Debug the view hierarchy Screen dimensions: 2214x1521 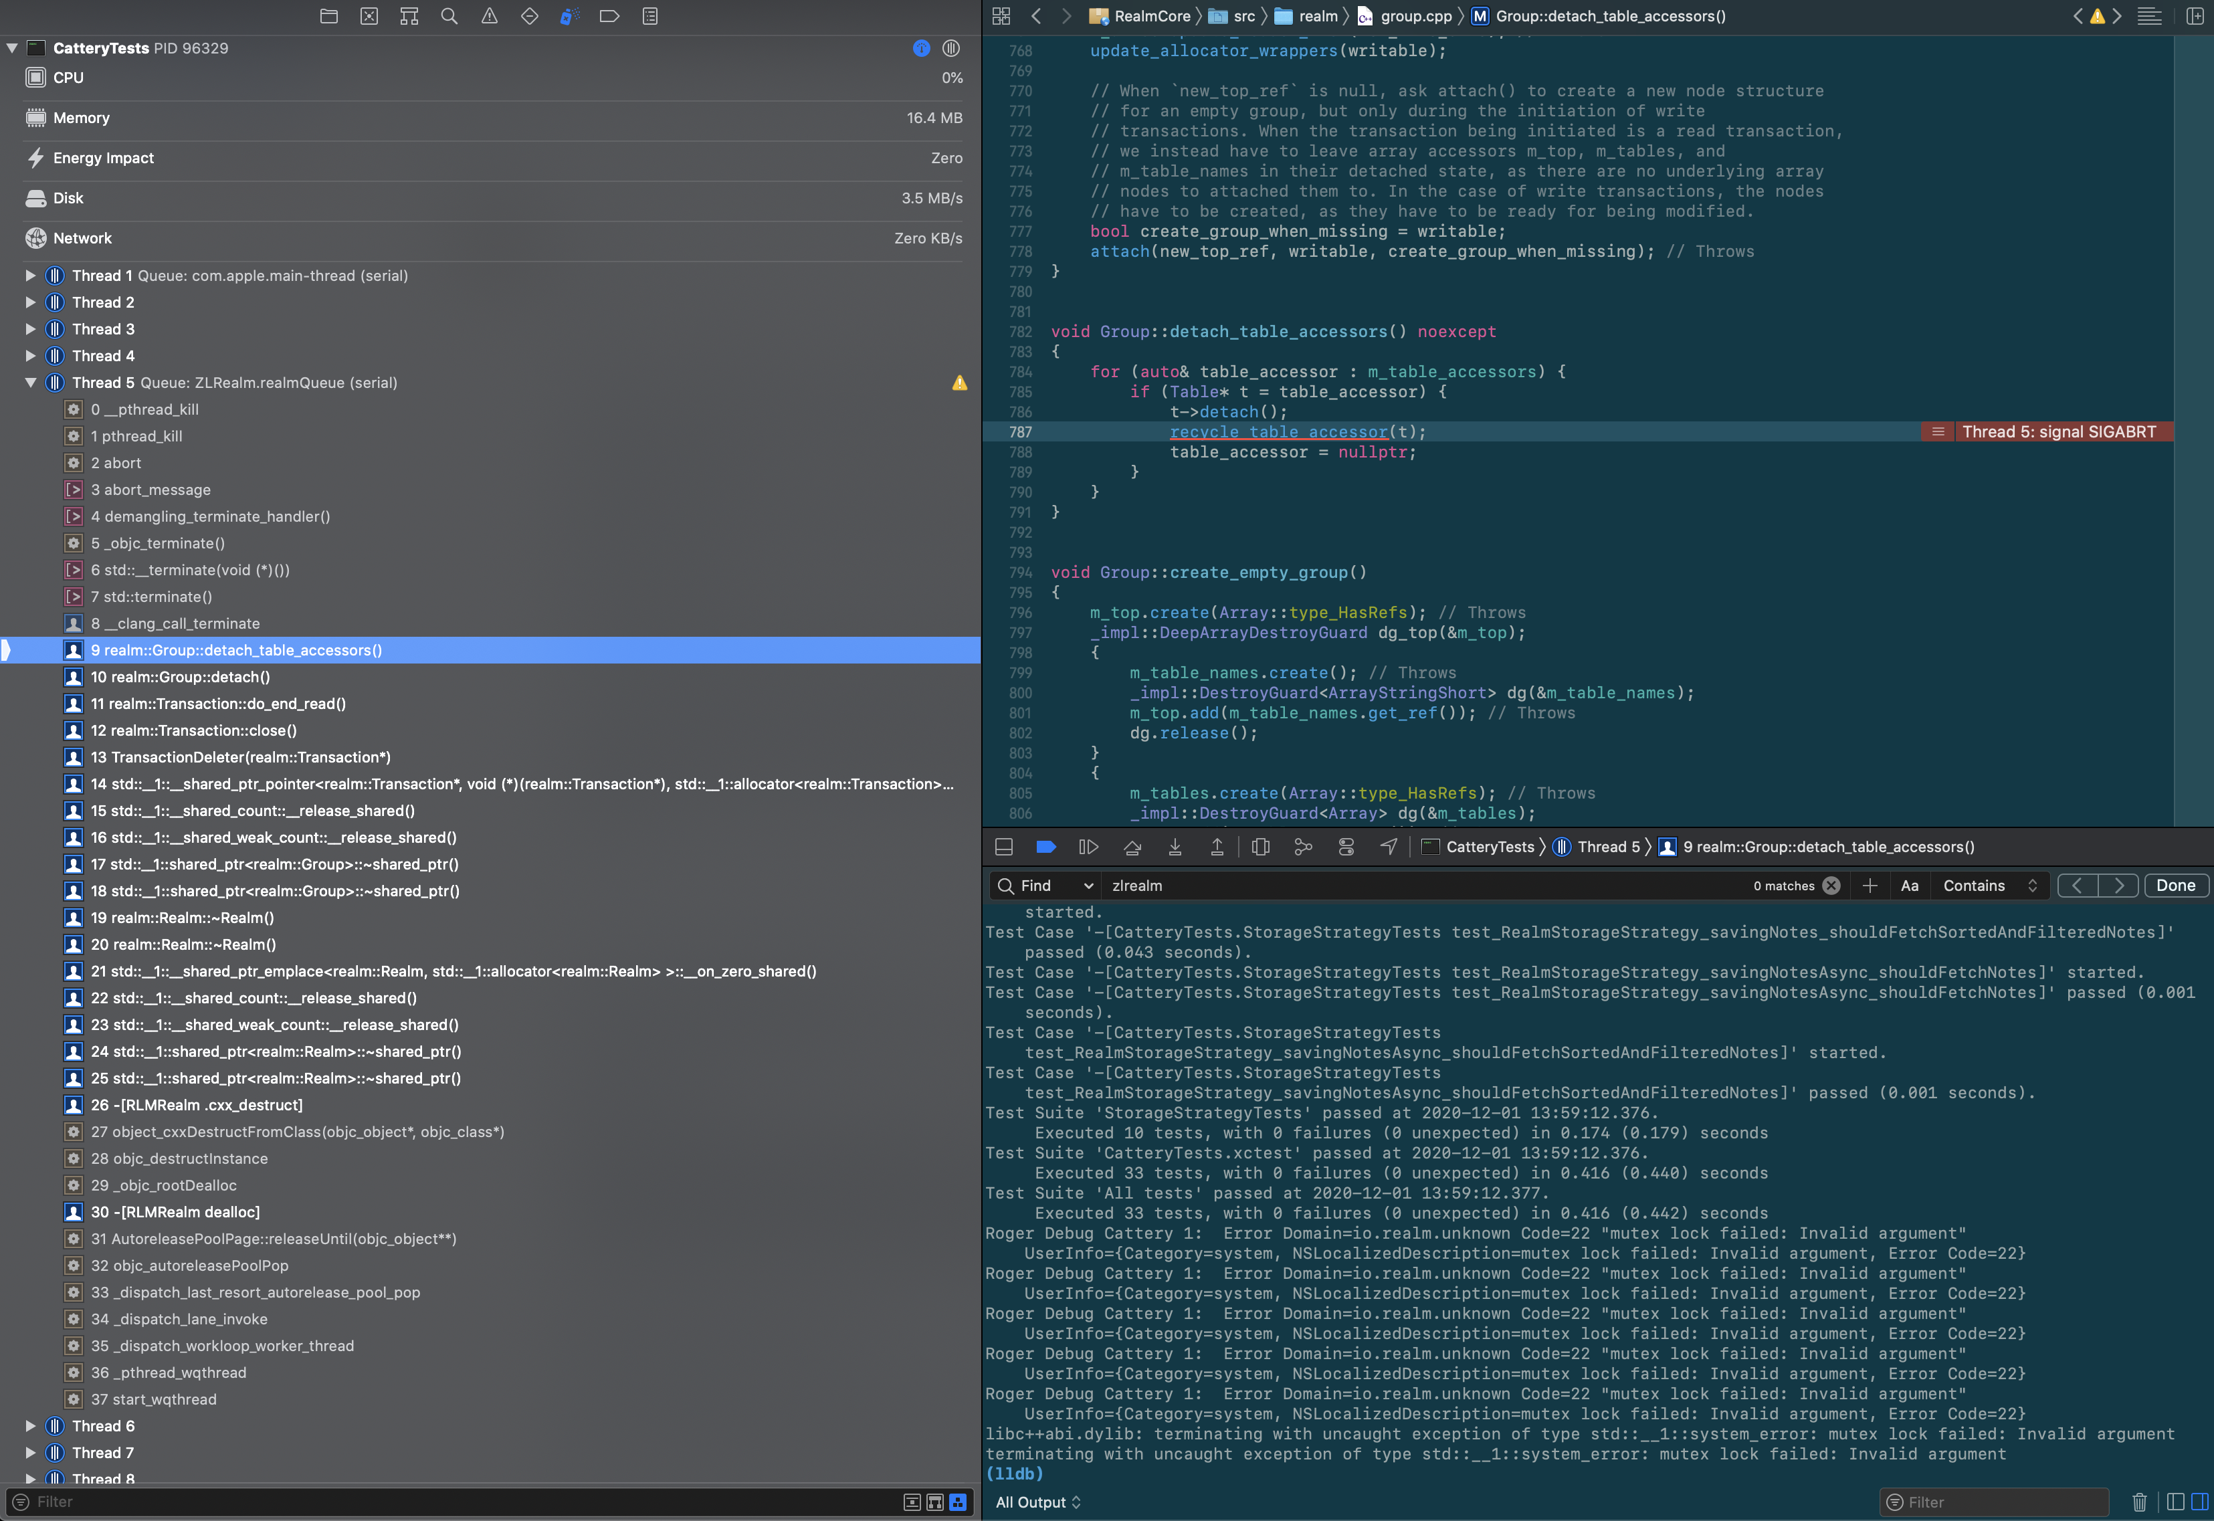click(1261, 846)
